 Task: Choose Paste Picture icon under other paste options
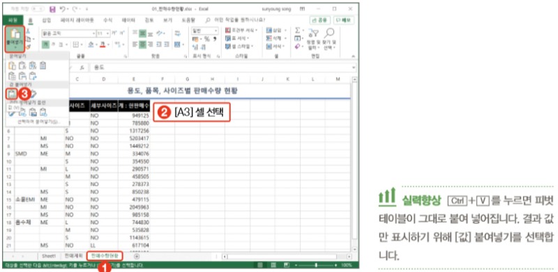[33, 113]
